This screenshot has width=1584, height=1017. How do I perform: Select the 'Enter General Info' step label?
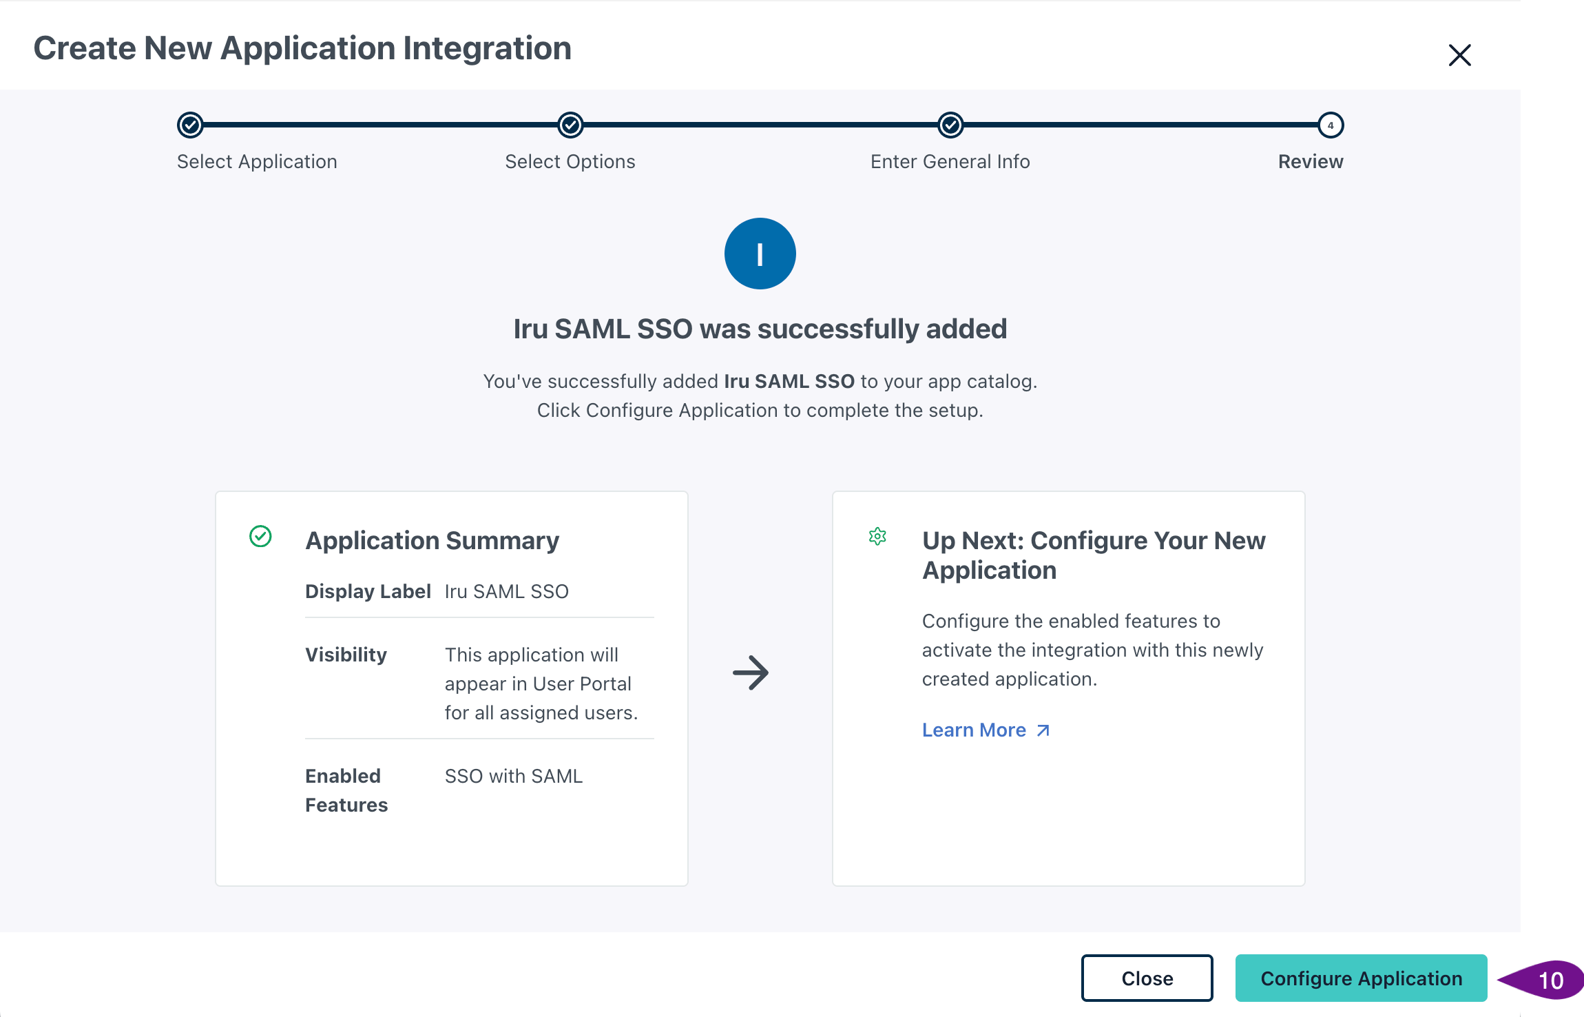pos(950,161)
